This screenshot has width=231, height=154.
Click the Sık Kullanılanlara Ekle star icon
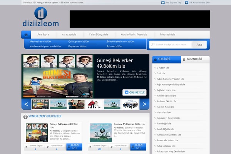(186, 3)
